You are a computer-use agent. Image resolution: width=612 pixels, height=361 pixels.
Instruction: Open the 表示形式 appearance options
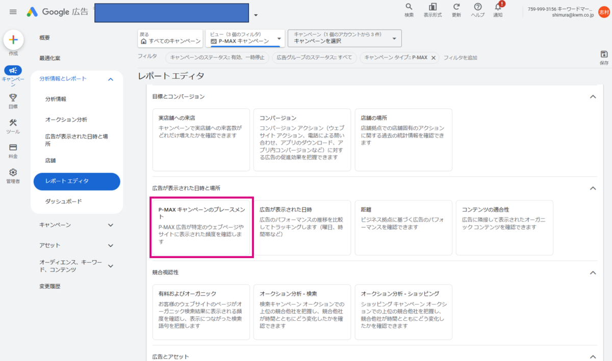[432, 10]
